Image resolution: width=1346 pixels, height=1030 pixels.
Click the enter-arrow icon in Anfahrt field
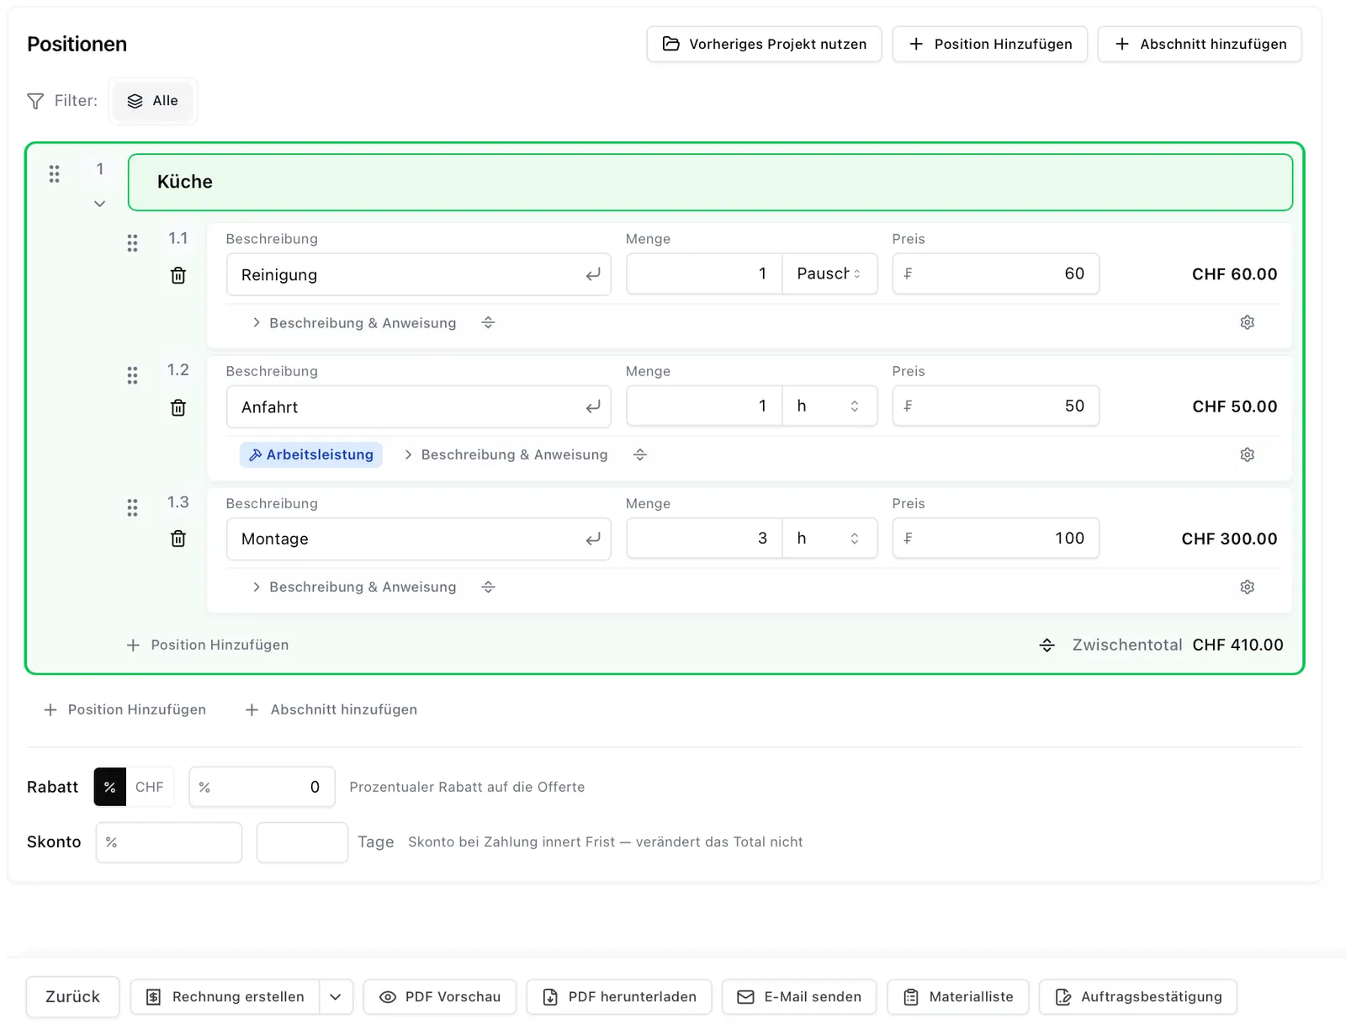(x=593, y=406)
